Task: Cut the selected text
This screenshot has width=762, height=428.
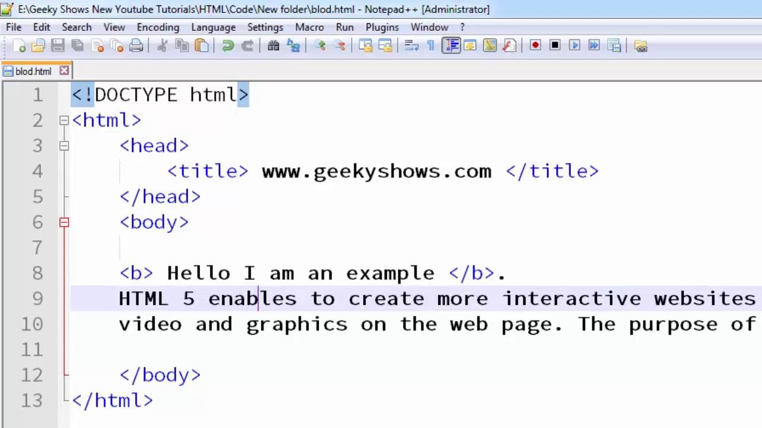Action: tap(161, 45)
